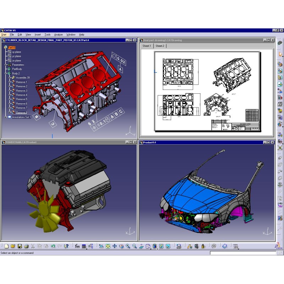Open the grid icon dropdown arrow
Screen dimensions: 284x284
click(x=238, y=249)
